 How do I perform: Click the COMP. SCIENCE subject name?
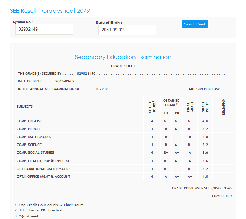(x=29, y=145)
